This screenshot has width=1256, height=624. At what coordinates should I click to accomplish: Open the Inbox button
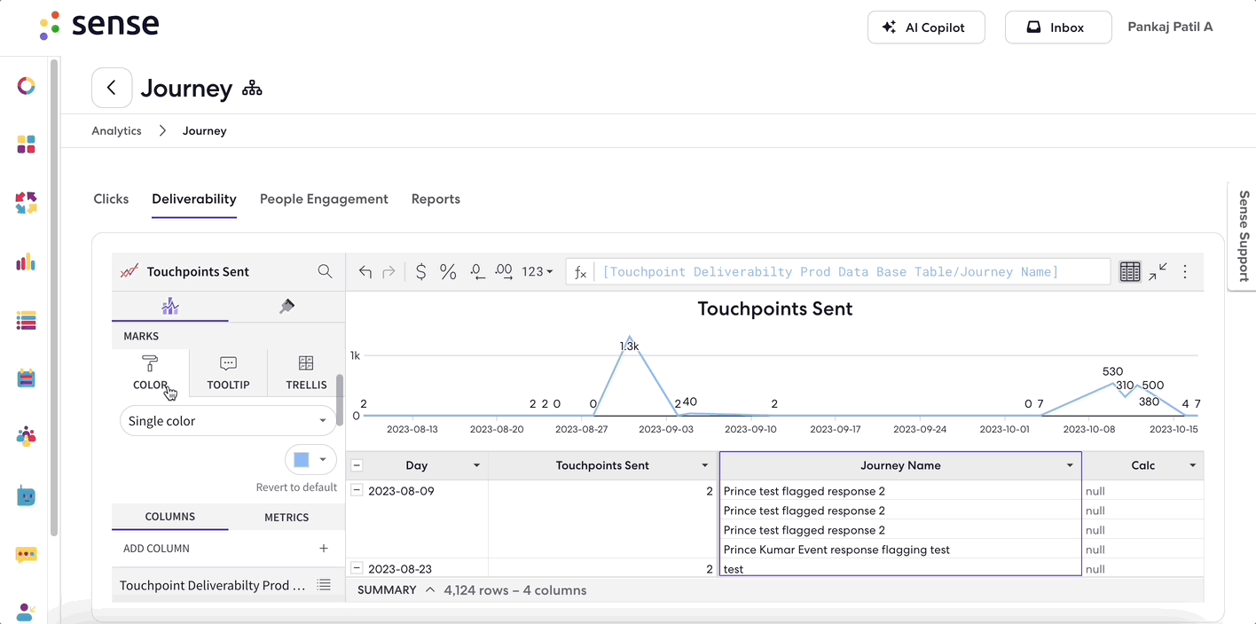[x=1058, y=27]
